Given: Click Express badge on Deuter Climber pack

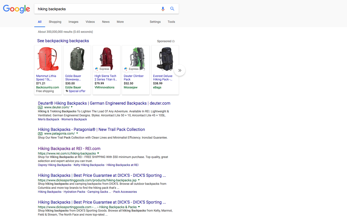Looking at the screenshot, I should [132, 69].
